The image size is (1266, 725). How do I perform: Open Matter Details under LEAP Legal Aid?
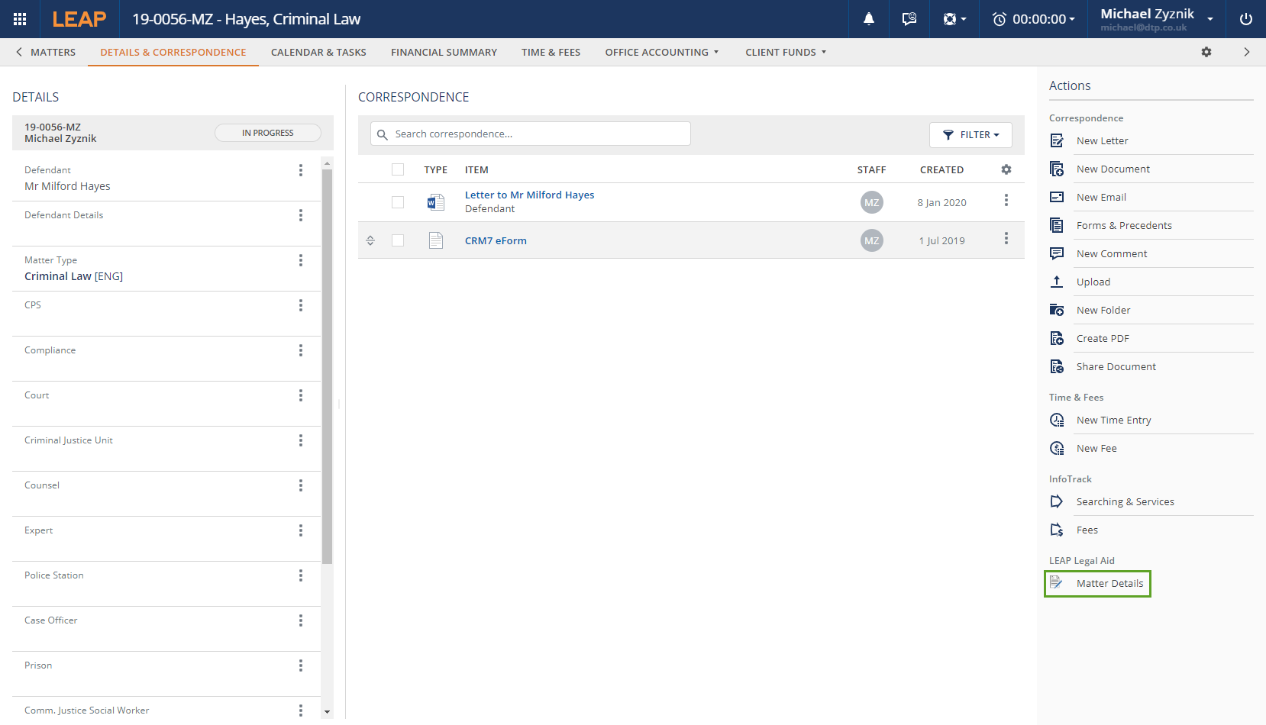tap(1109, 583)
